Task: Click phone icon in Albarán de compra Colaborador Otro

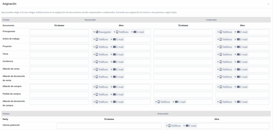Action: point(221,87)
